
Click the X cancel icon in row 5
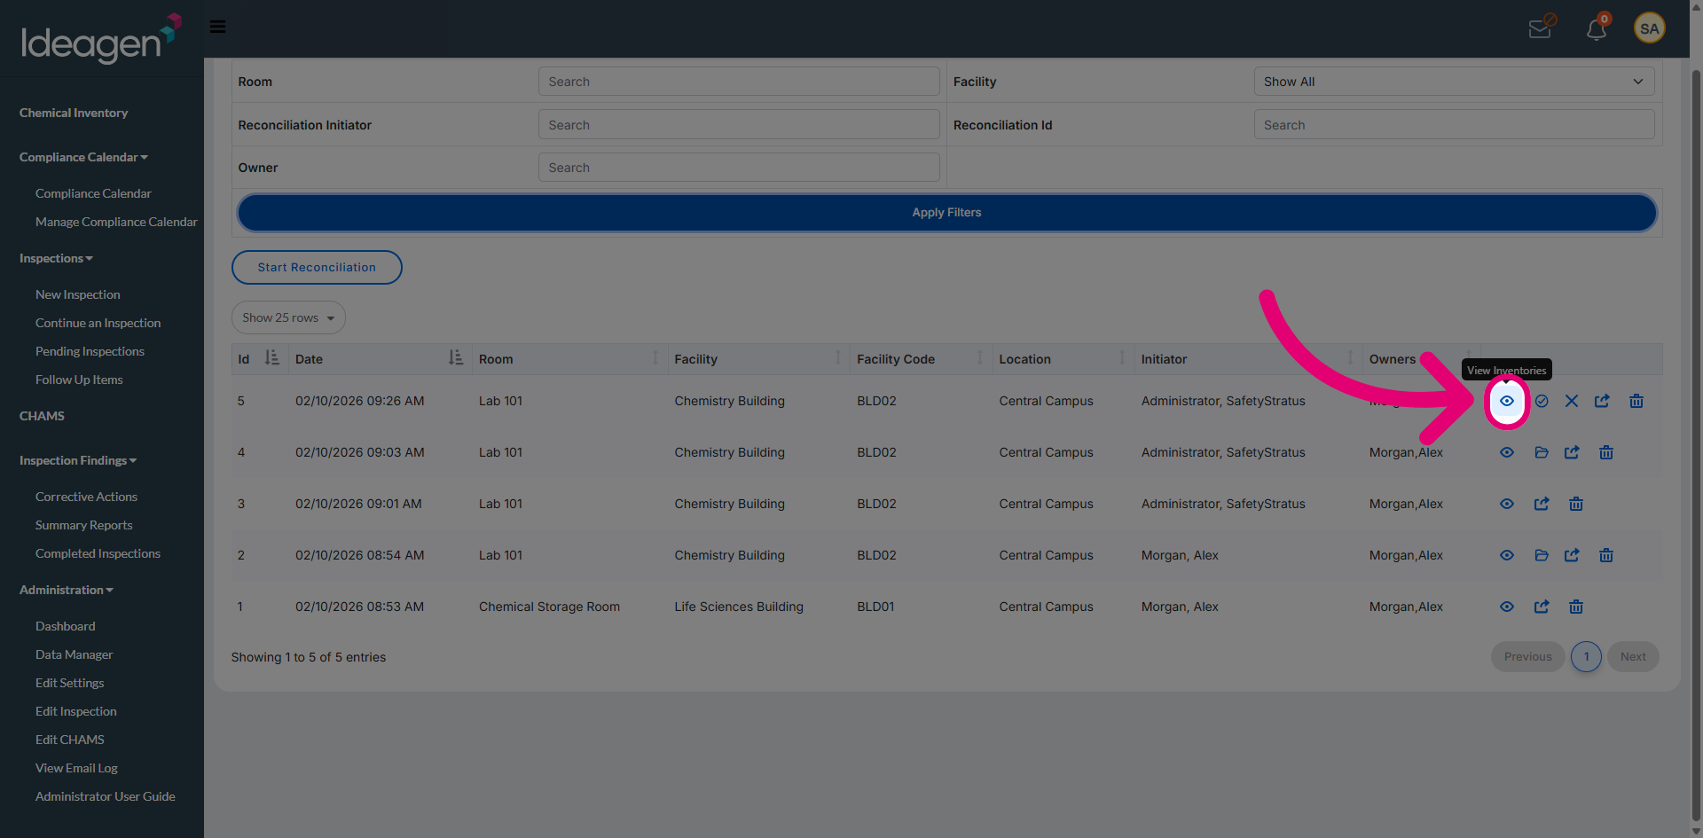[x=1572, y=401]
